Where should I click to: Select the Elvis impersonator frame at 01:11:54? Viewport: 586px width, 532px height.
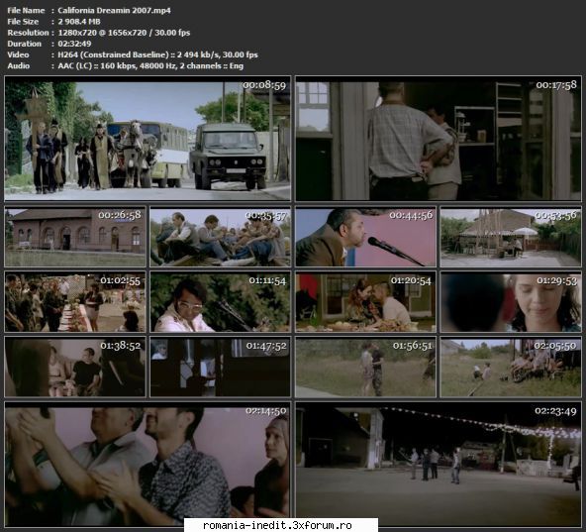click(220, 301)
